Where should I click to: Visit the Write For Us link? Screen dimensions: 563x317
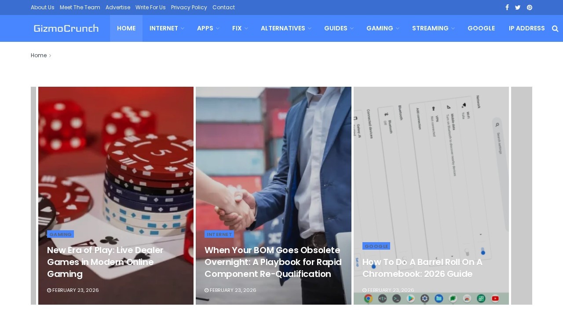pos(150,7)
